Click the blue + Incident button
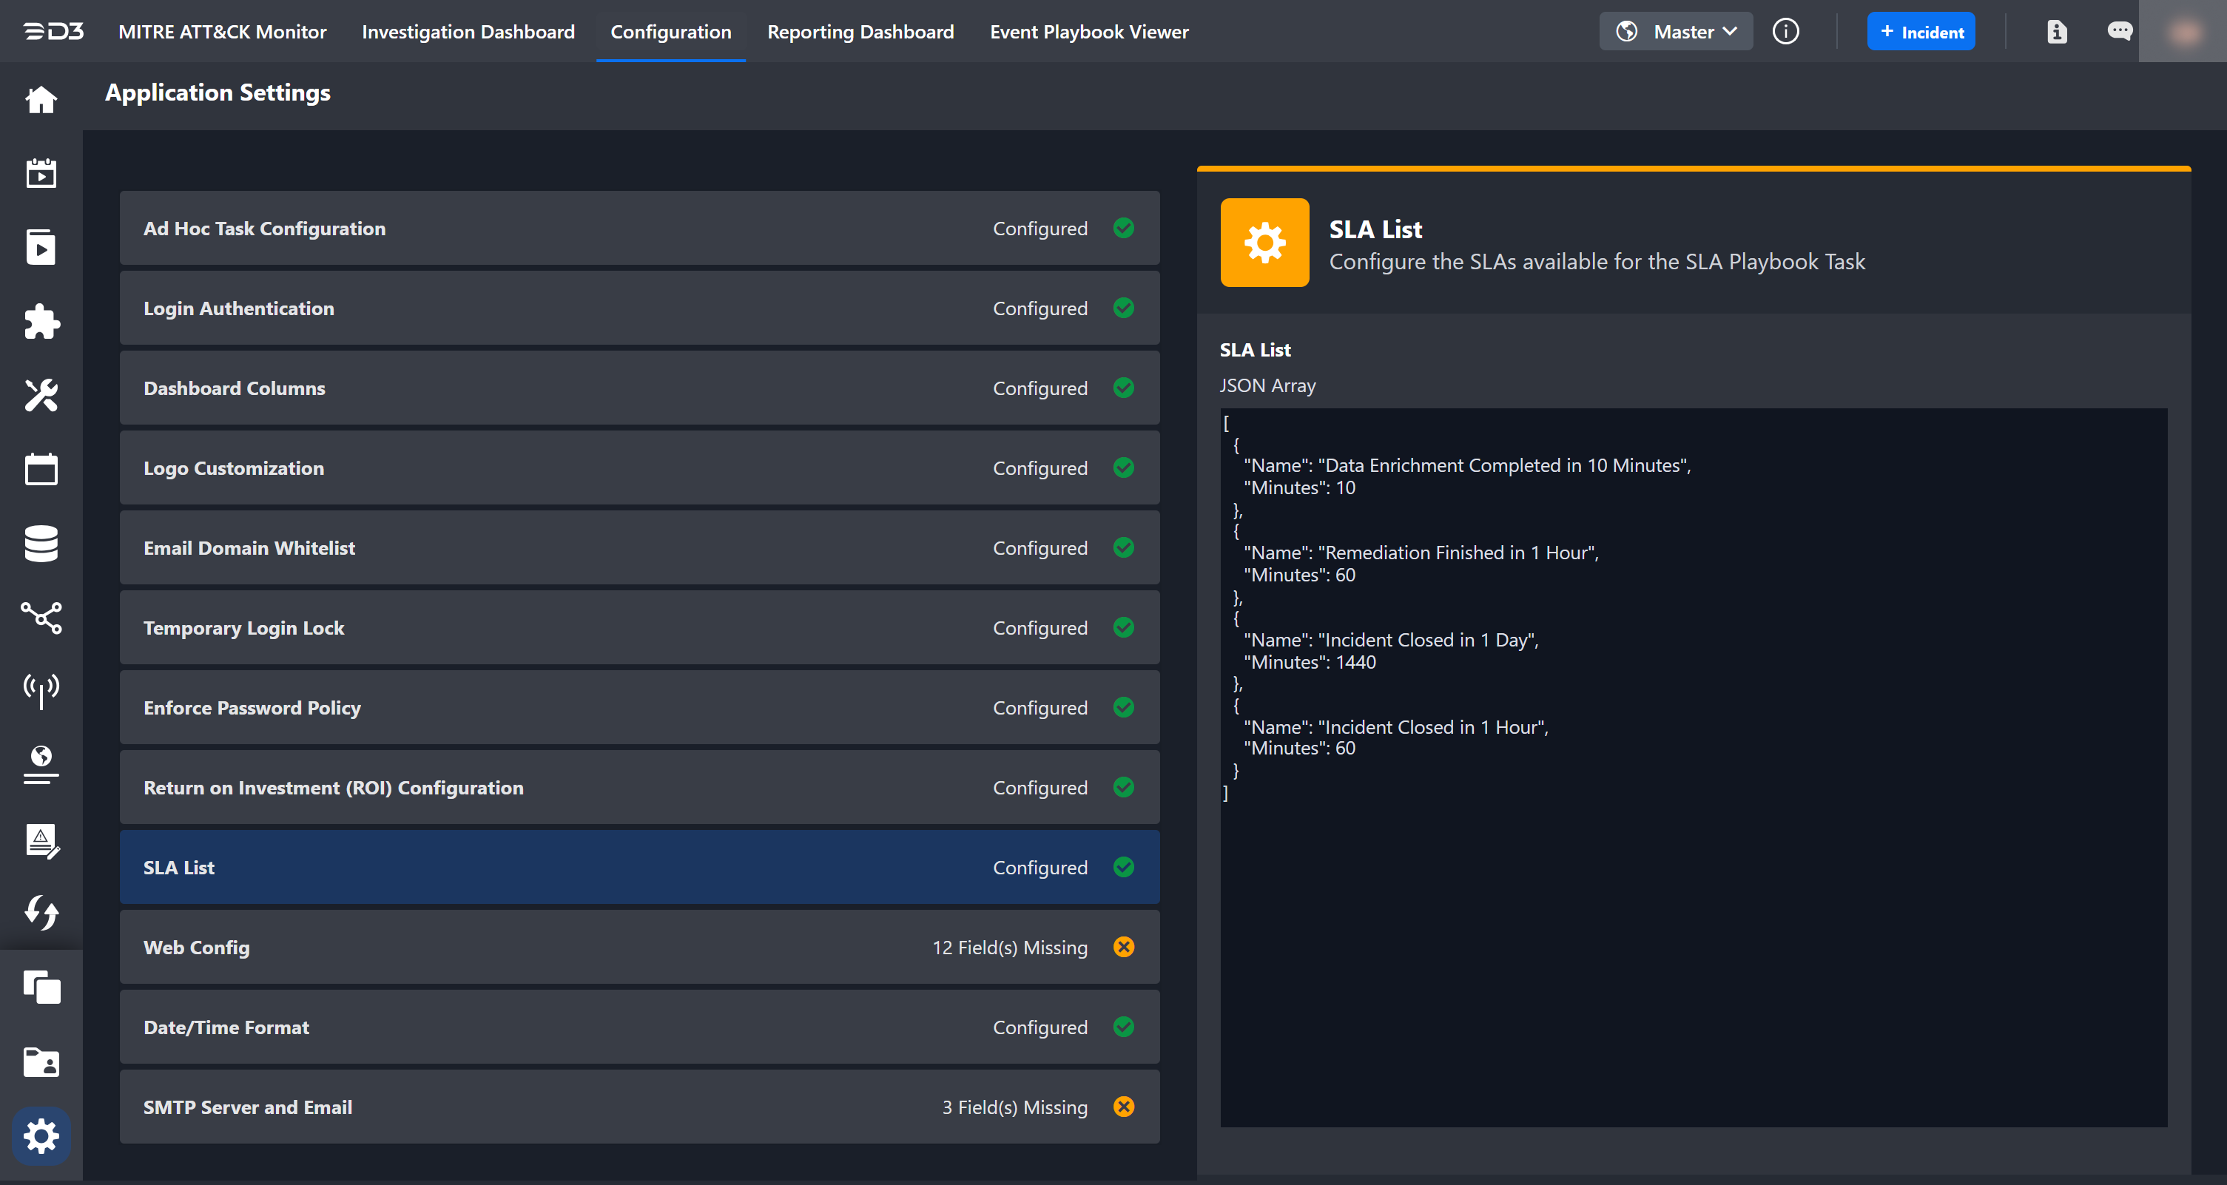 (1920, 32)
